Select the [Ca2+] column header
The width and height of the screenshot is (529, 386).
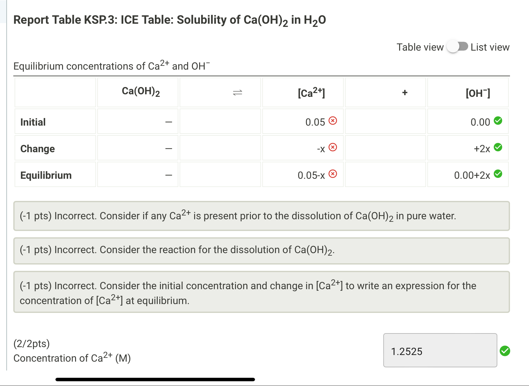click(311, 92)
